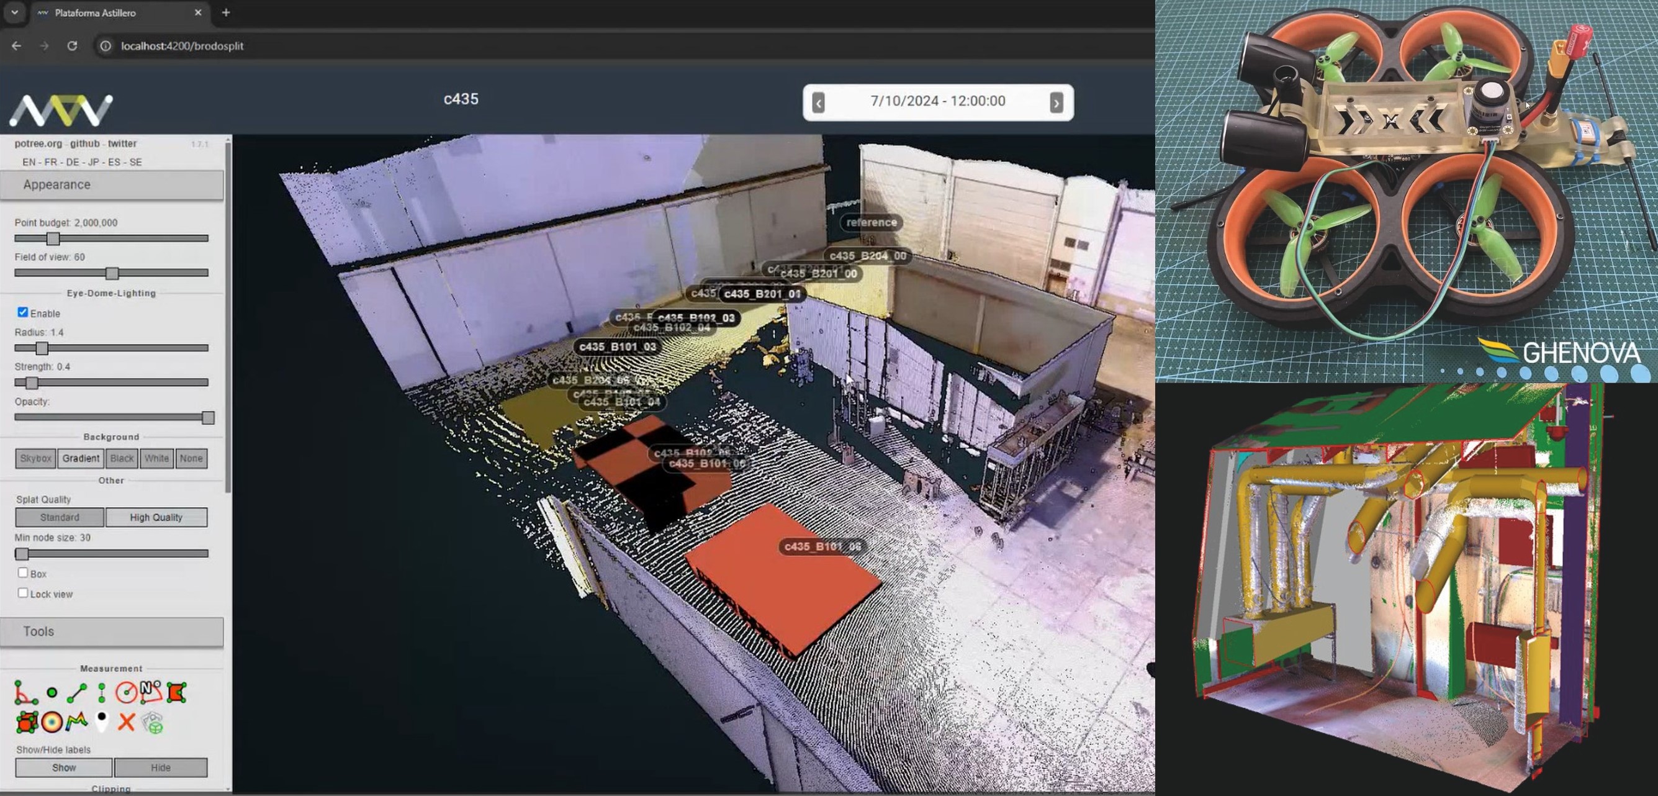Viewport: 1658px width, 796px height.
Task: Select the circle measurement tool
Action: 126,693
